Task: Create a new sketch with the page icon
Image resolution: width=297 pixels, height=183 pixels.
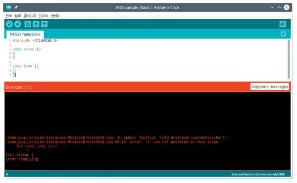Action: point(28,24)
